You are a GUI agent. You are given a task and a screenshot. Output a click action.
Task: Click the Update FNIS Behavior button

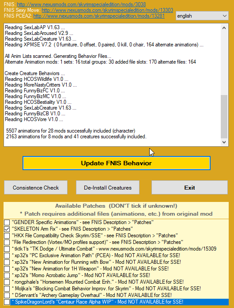click(x=117, y=163)
